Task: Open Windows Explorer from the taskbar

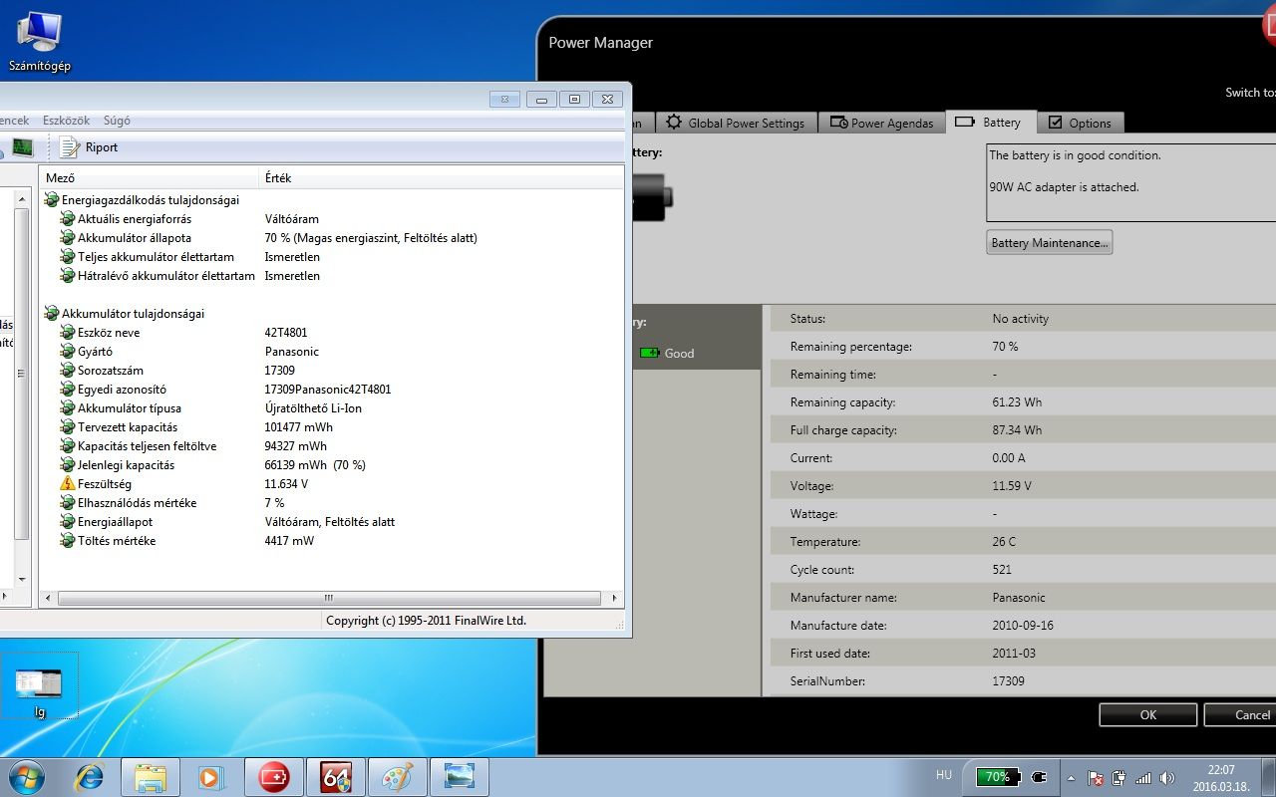Action: click(151, 776)
